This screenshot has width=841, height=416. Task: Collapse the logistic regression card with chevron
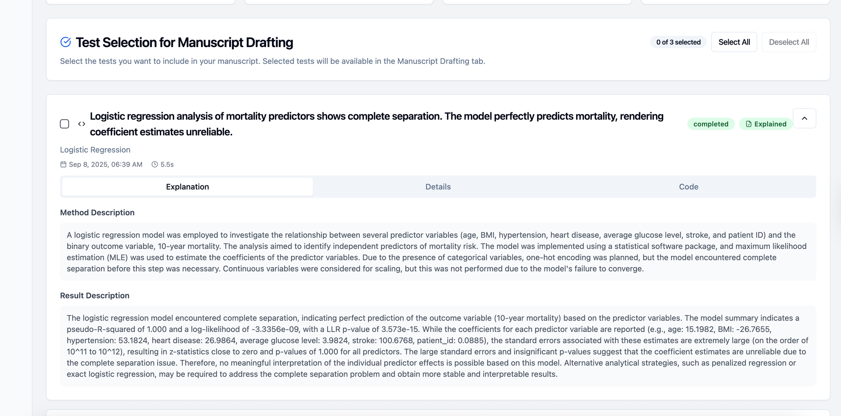click(x=804, y=118)
